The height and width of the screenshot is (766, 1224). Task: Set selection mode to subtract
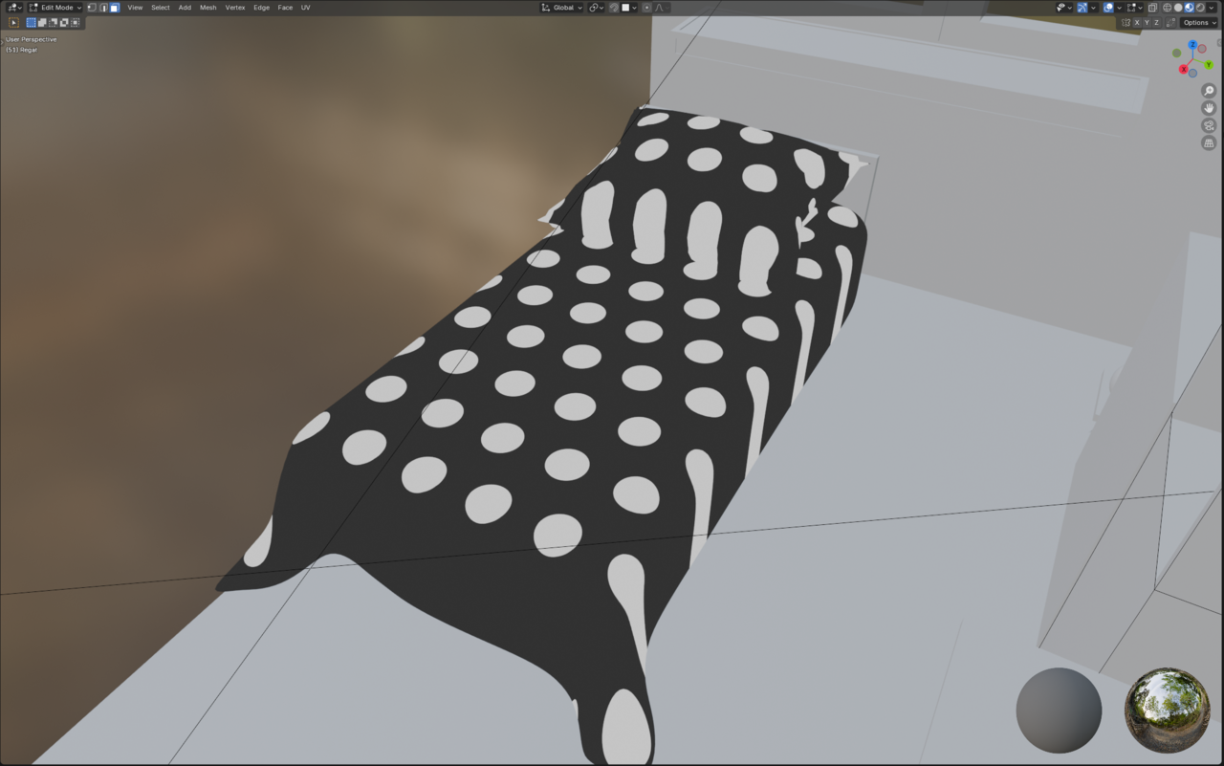click(54, 22)
